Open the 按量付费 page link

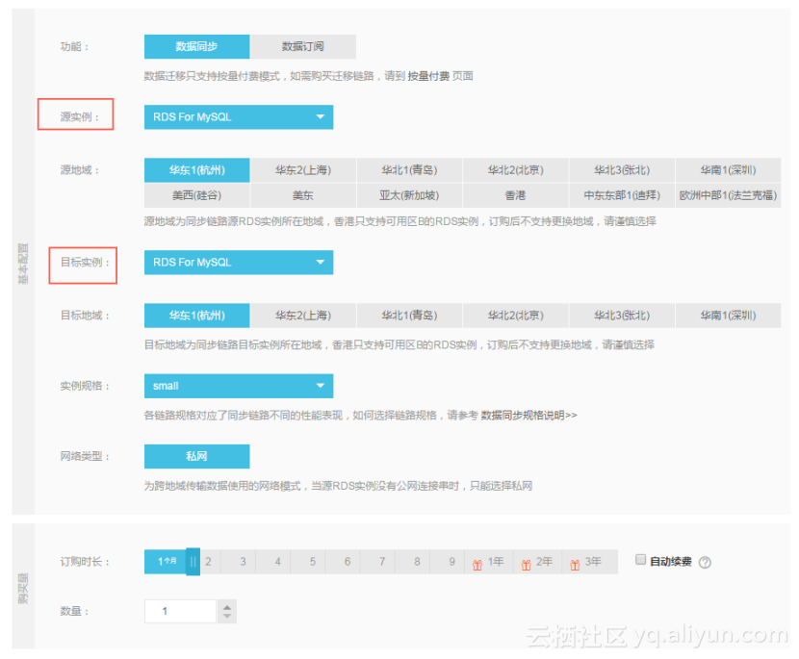tap(428, 76)
